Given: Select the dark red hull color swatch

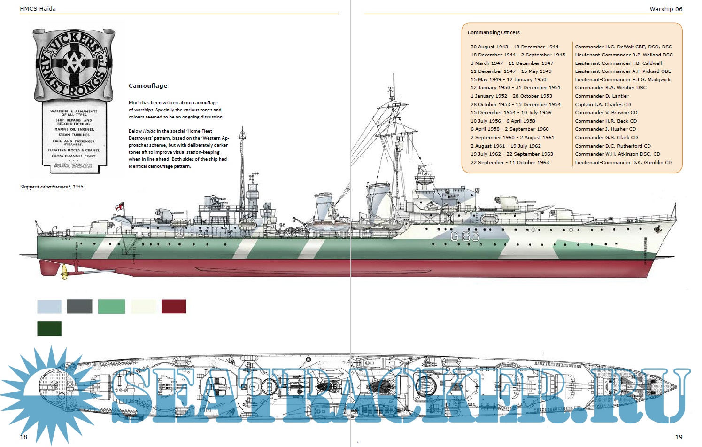Looking at the screenshot, I should 174,306.
